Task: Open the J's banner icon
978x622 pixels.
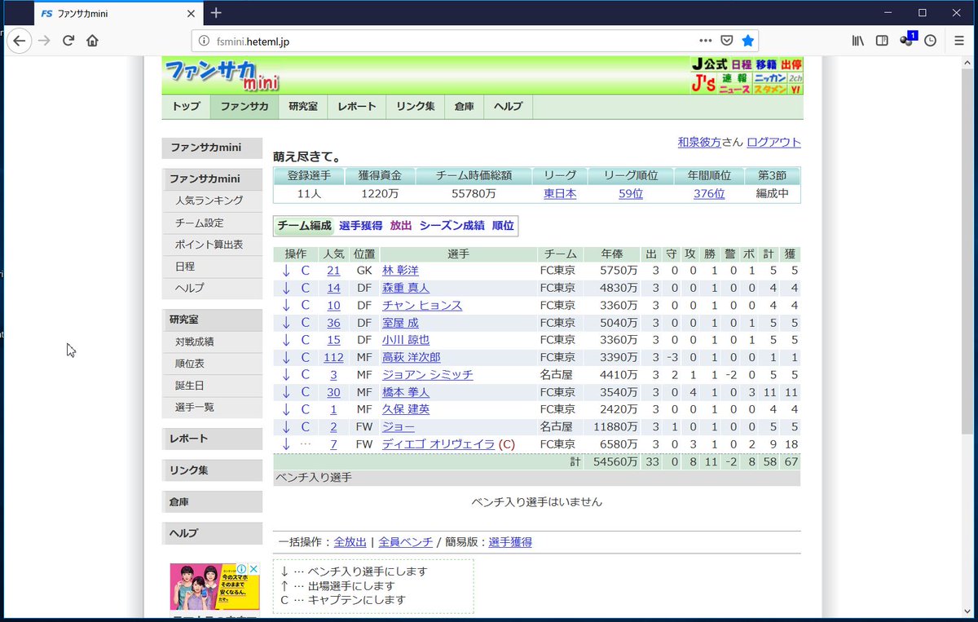Action: pyautogui.click(x=703, y=84)
